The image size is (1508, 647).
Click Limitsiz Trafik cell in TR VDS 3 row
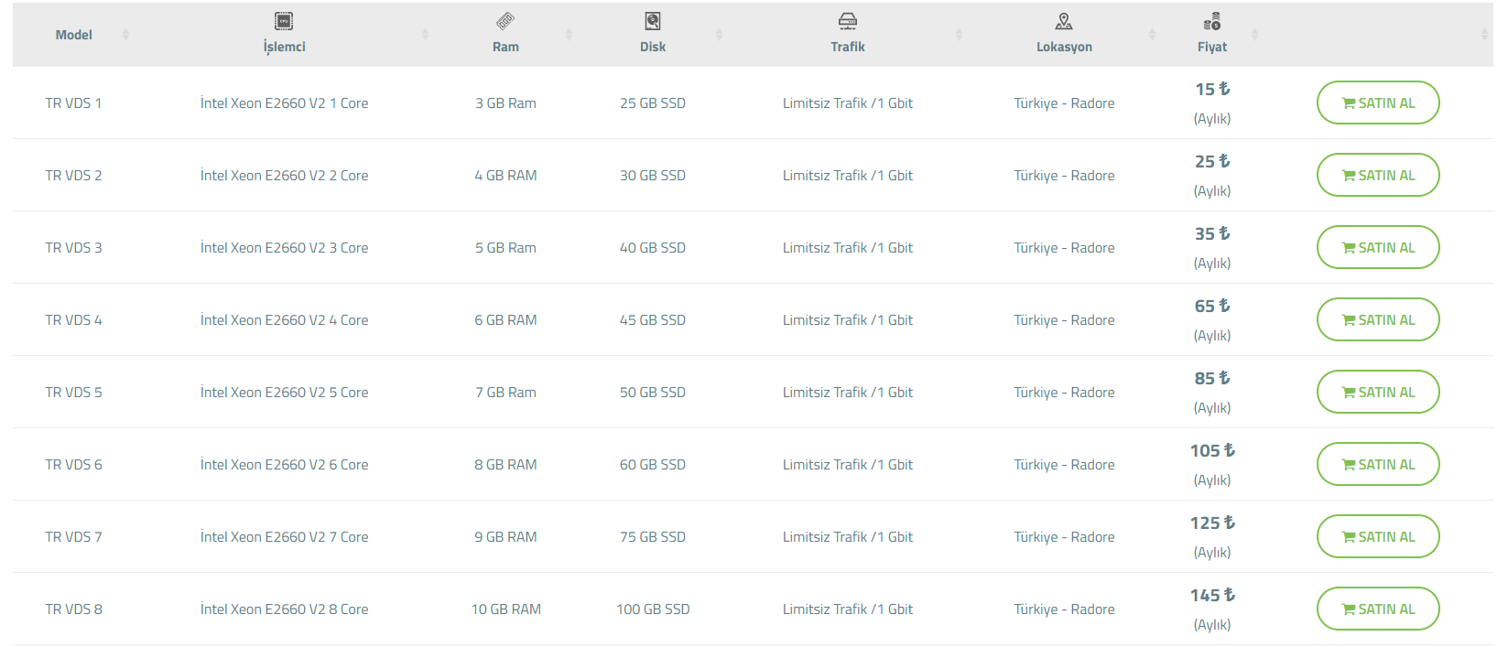click(x=848, y=248)
